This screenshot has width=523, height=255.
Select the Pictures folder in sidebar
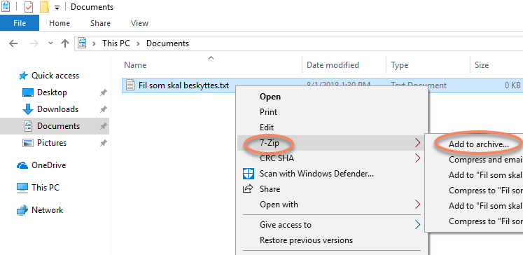coord(52,143)
